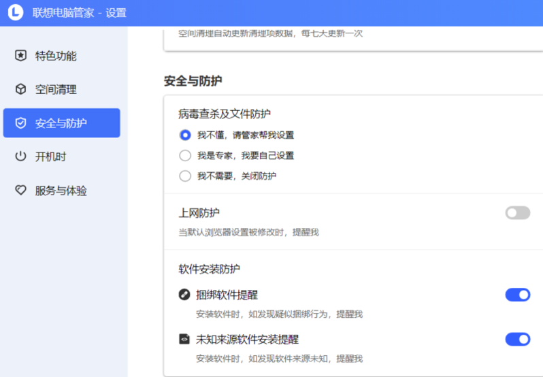Click the round icon beside 捆绑软件提醒
This screenshot has height=377, width=543.
[x=184, y=295]
